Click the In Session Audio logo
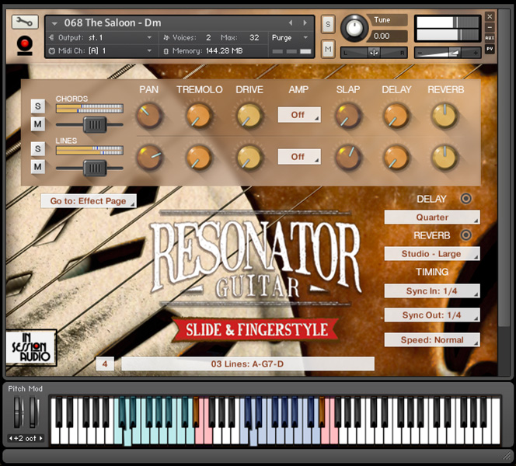This screenshot has height=466, width=516. click(x=31, y=348)
